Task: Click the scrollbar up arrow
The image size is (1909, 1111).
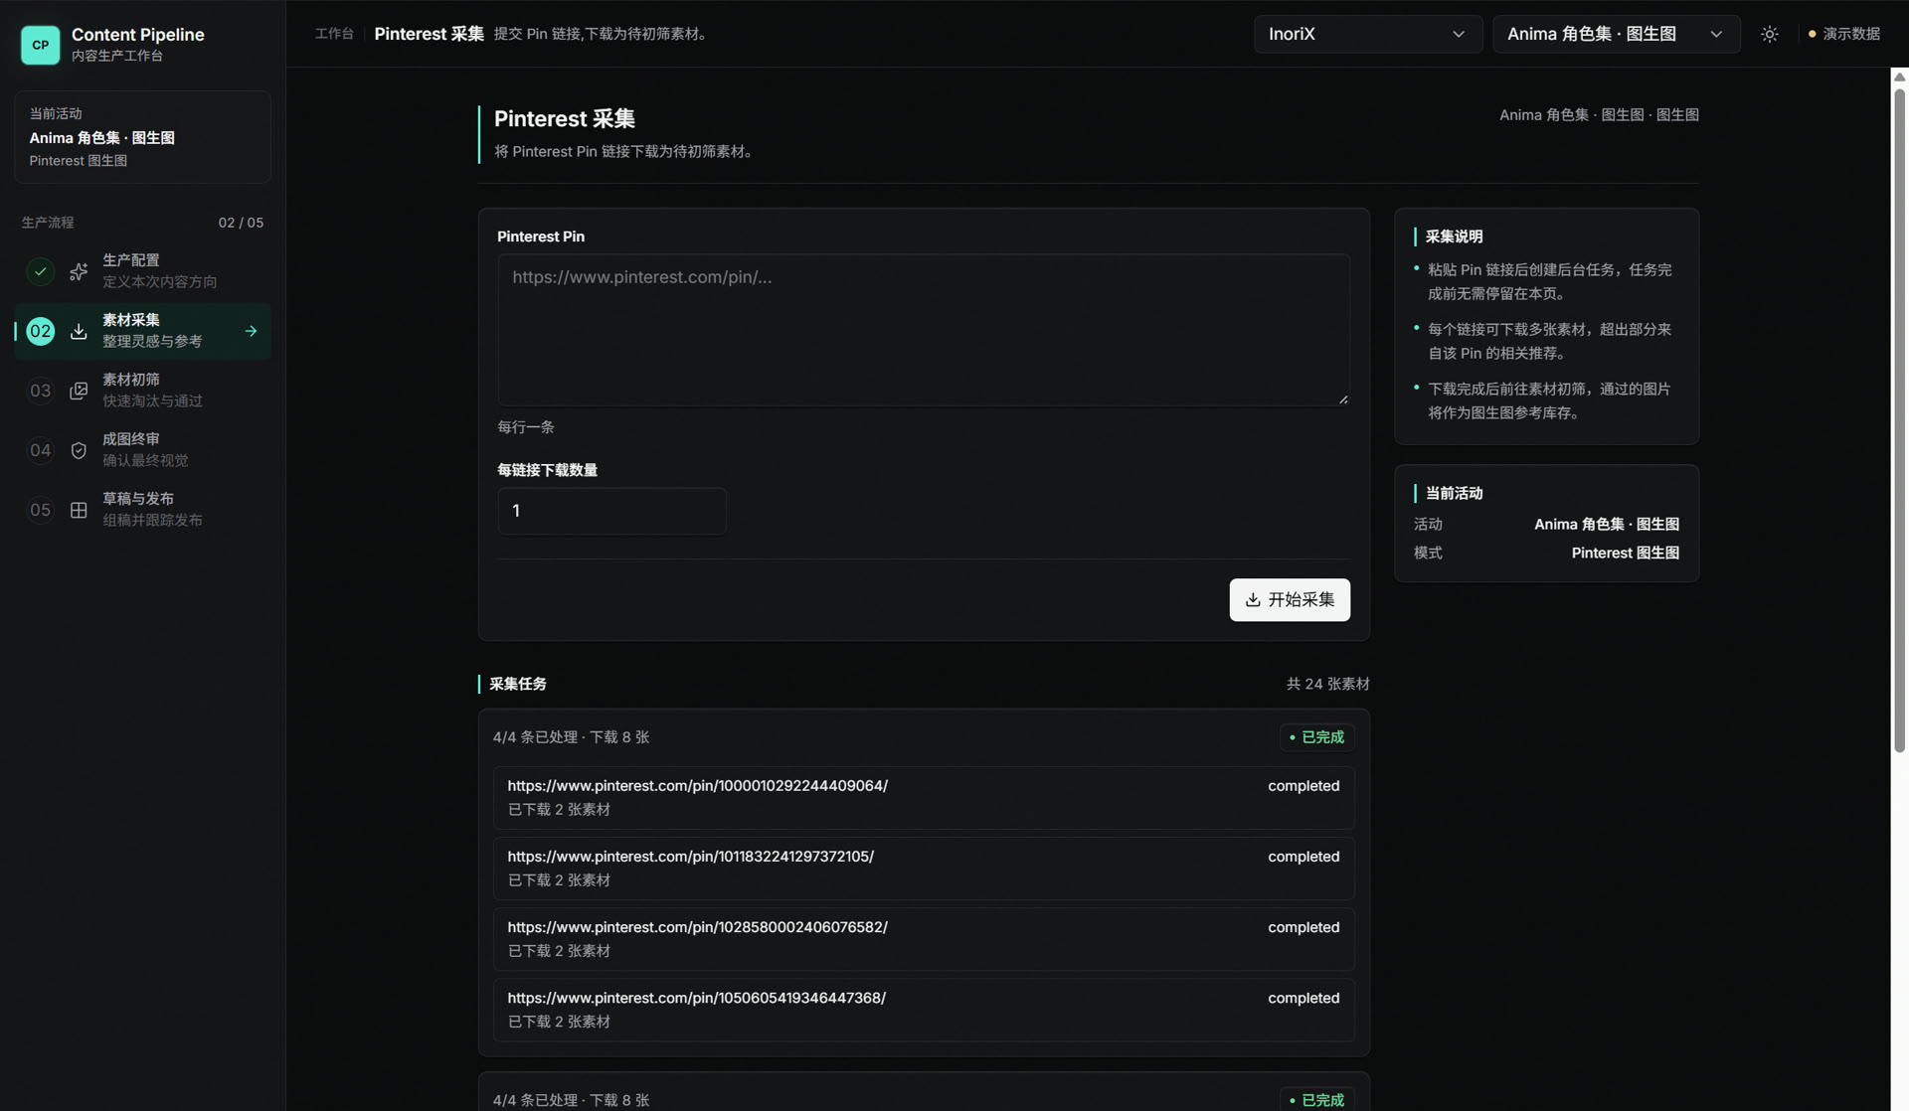Action: point(1899,77)
